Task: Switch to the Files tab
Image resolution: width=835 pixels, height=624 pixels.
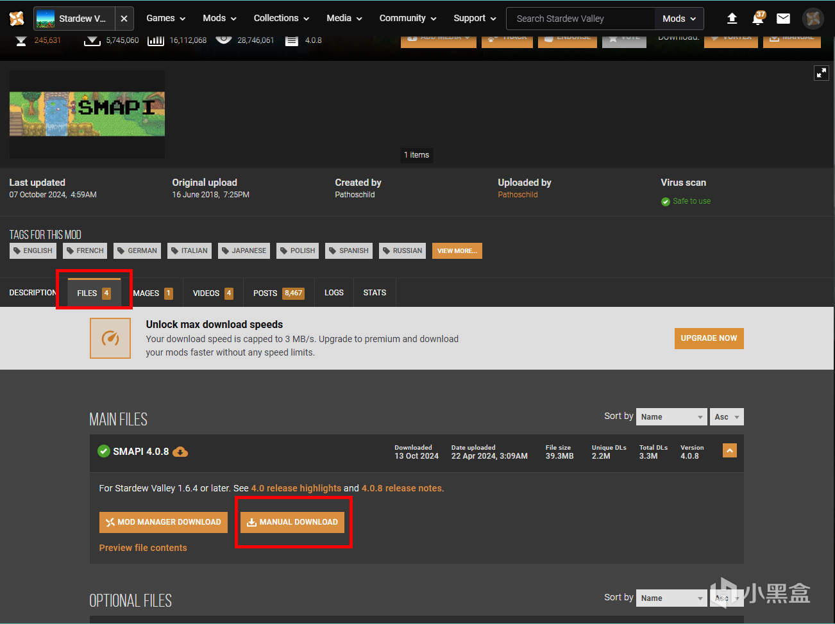Action: (x=94, y=293)
